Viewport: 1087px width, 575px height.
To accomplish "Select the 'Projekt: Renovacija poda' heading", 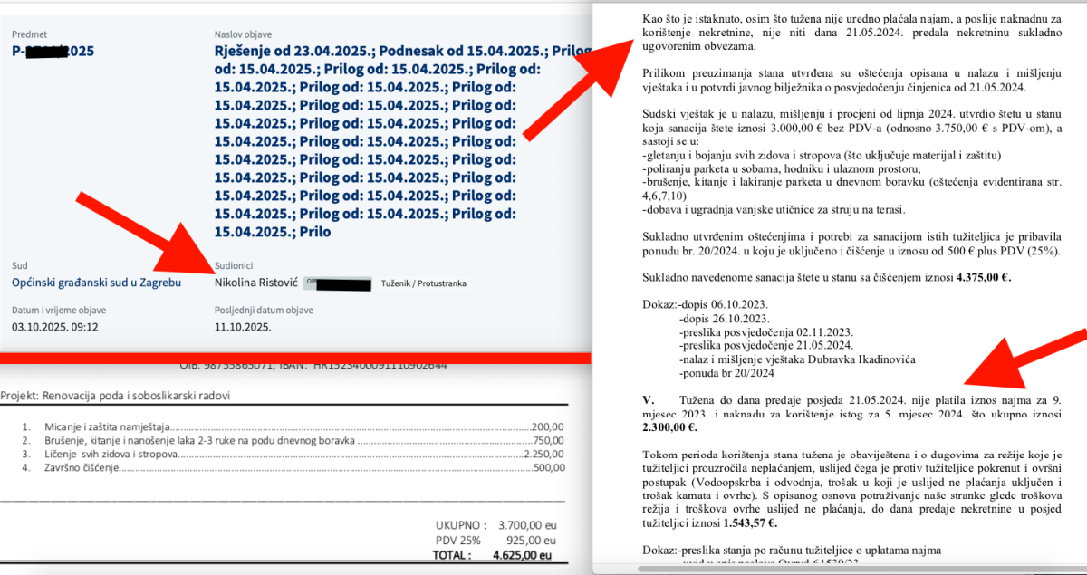I will pyautogui.click(x=115, y=396).
